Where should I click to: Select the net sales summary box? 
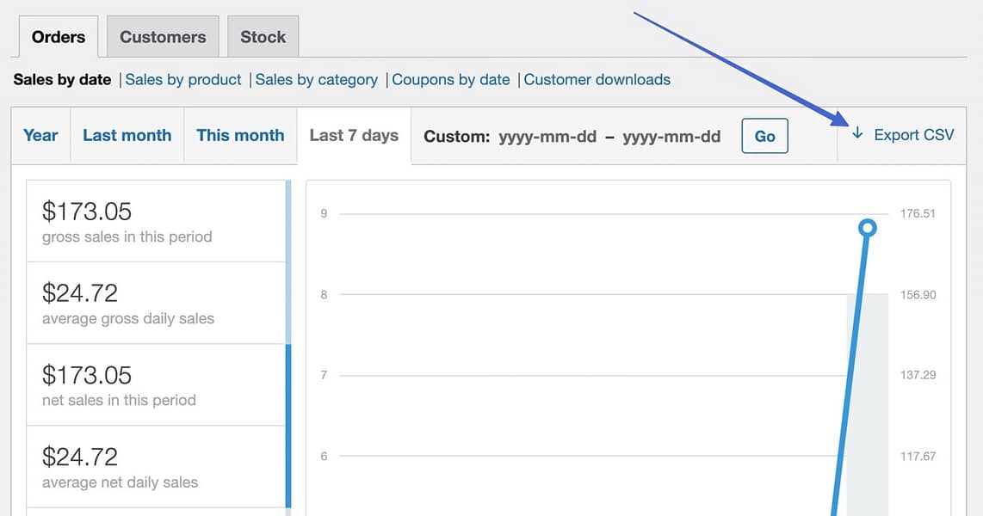click(x=156, y=384)
